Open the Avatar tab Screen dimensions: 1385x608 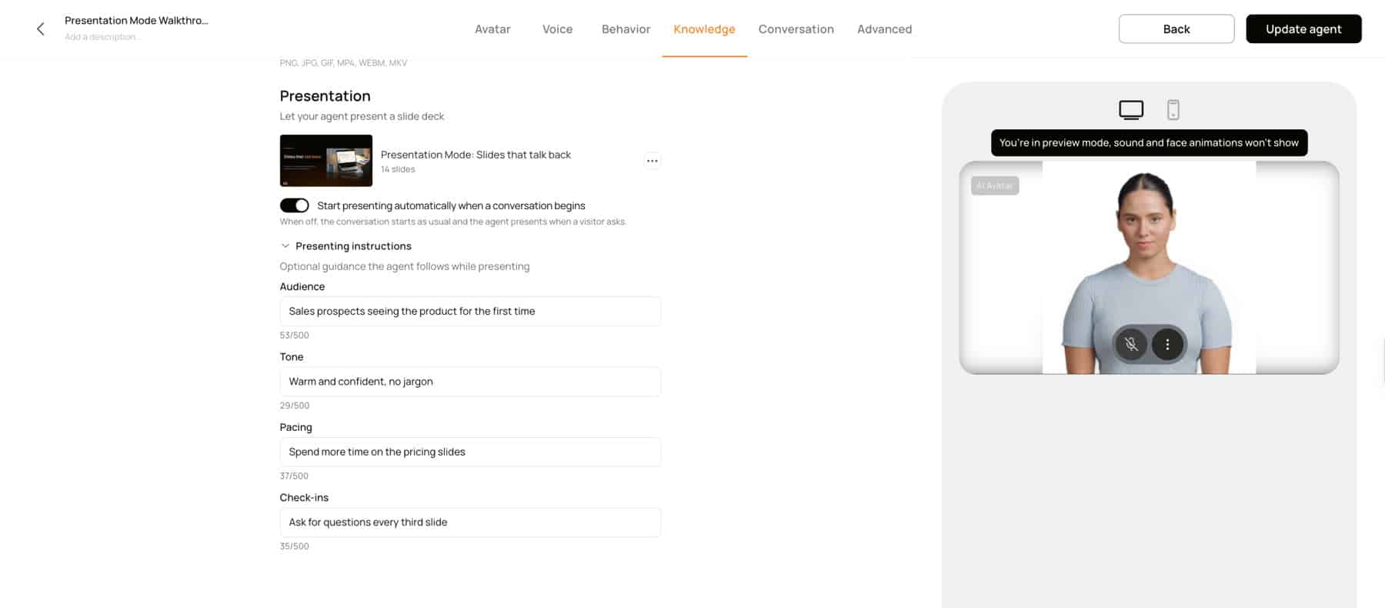[x=492, y=29]
